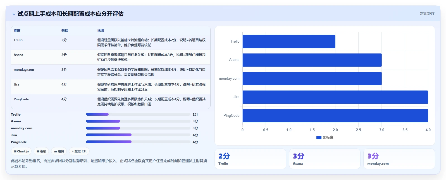Image resolution: width=446 pixels, height=180 pixels.
Task: Click the monday.com description starting 假设团队需要配置
Action: click(151, 72)
